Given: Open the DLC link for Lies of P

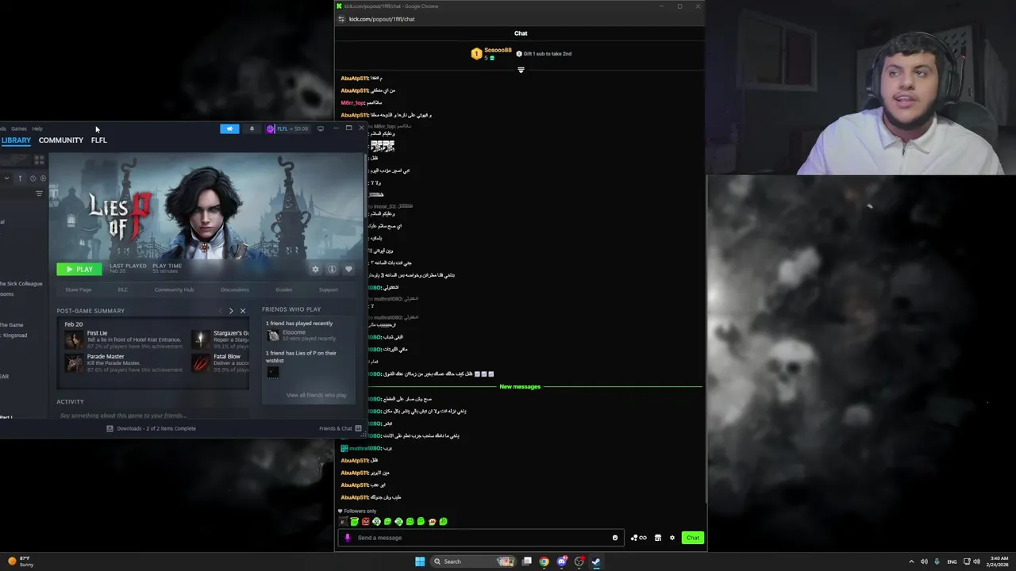Looking at the screenshot, I should click(122, 289).
